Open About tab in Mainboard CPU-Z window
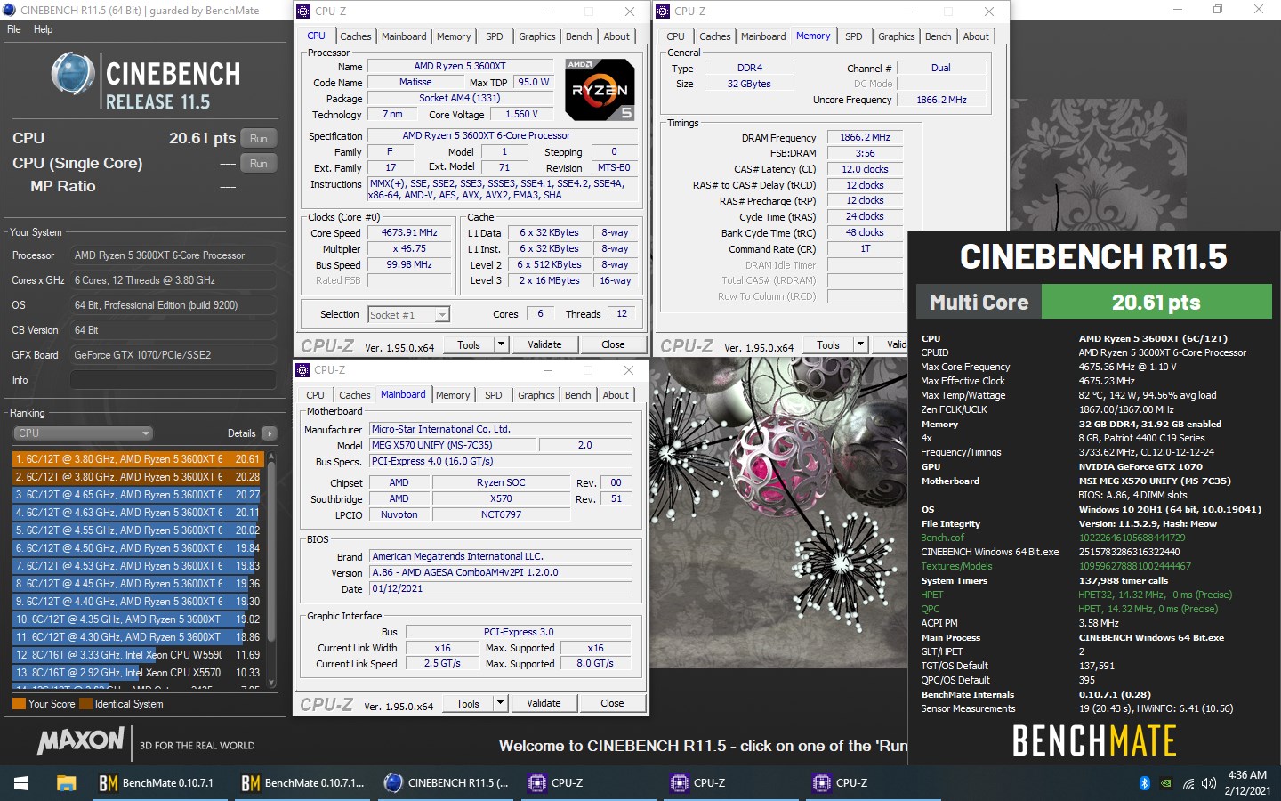Screen dimensions: 1281x801 [616, 395]
